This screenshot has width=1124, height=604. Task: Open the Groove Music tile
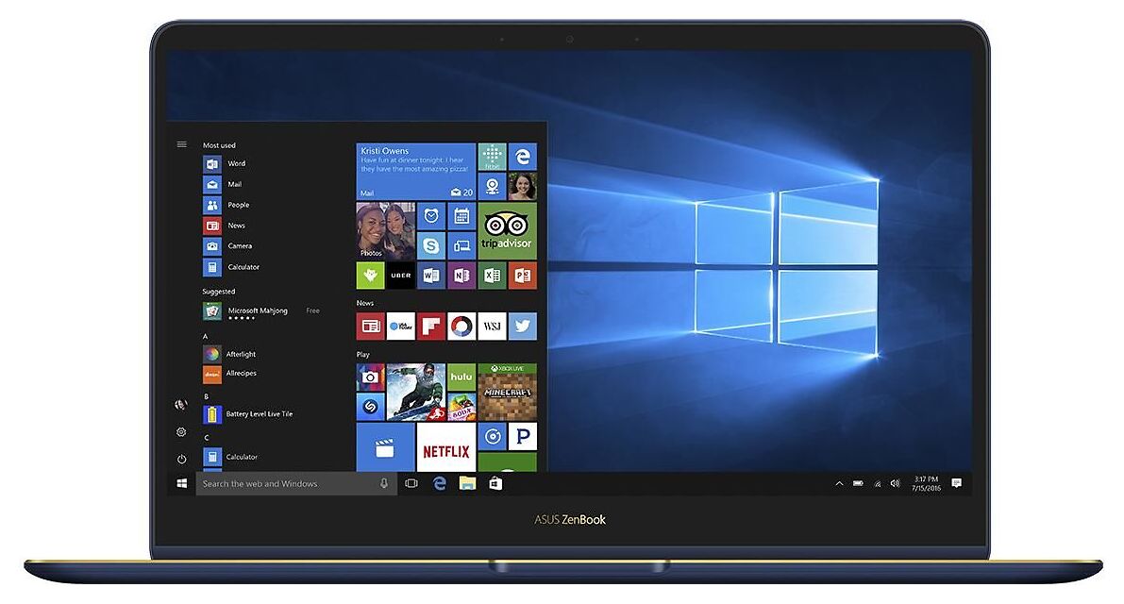(492, 436)
